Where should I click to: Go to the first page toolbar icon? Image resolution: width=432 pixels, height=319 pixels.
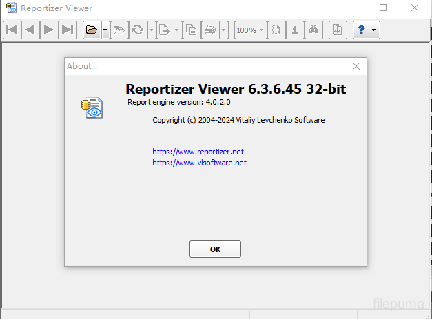tap(12, 30)
